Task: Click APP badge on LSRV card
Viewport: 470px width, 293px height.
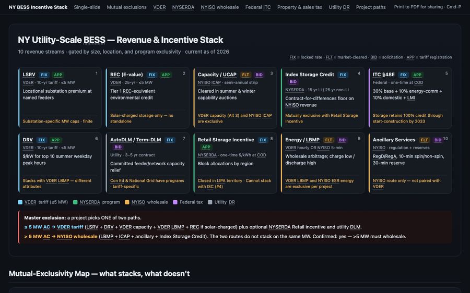Action: click(58, 75)
